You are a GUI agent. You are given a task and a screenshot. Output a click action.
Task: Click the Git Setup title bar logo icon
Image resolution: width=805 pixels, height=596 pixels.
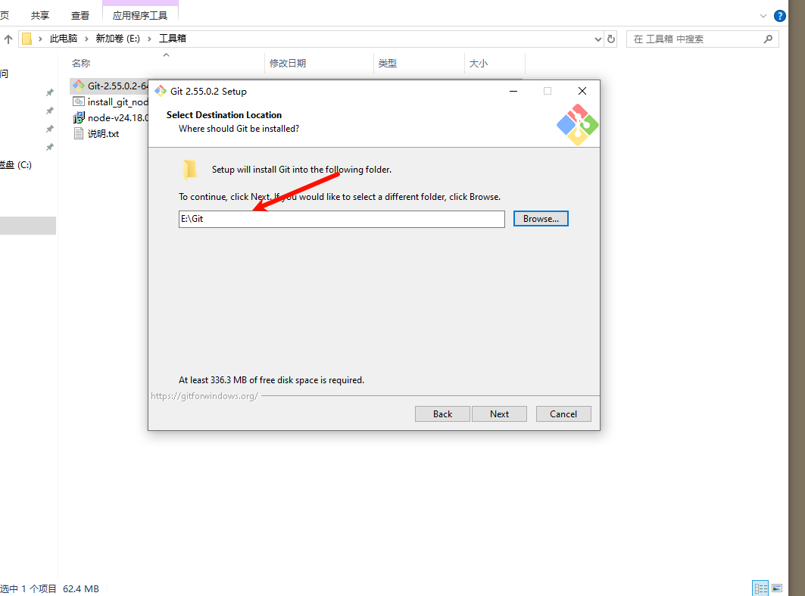click(x=161, y=92)
